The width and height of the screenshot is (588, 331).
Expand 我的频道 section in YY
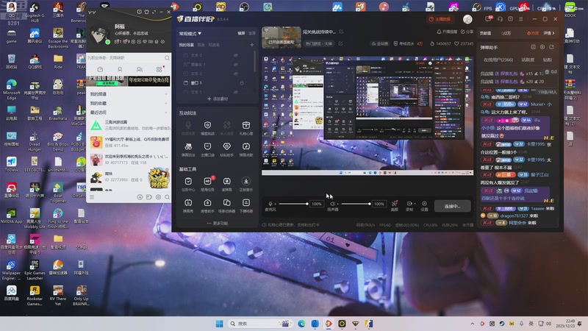[x=98, y=94]
